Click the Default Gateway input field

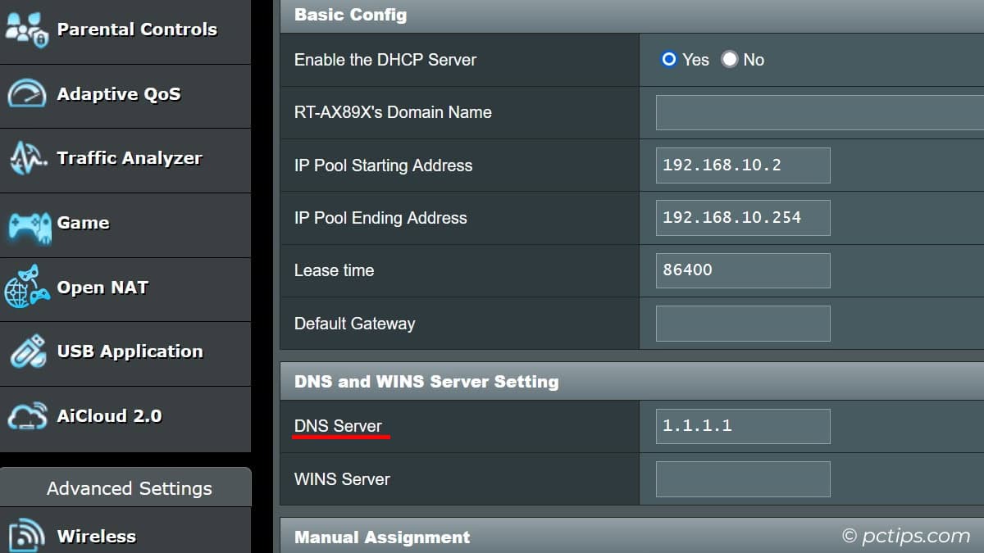[743, 324]
